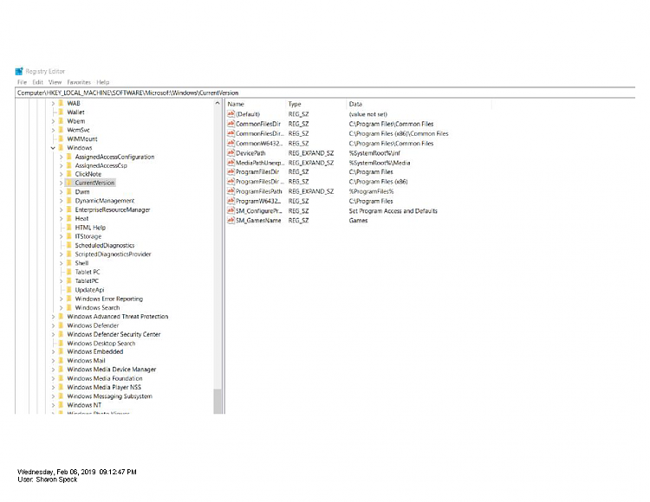Click the tree scrollbar up arrow
Screen dimensions: 650x502
pyautogui.click(x=218, y=103)
